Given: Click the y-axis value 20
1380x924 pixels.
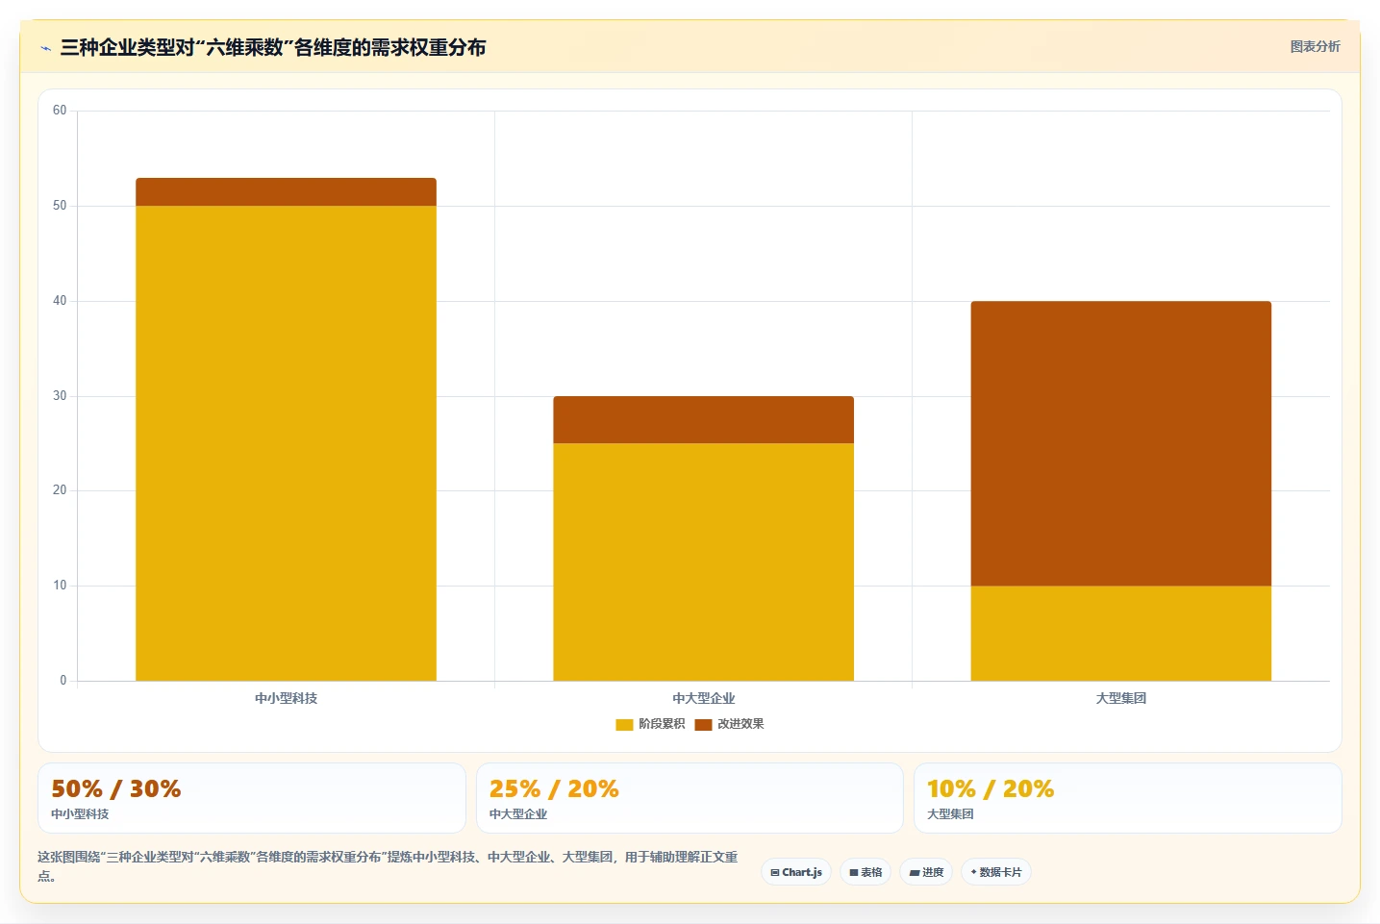Looking at the screenshot, I should (x=60, y=490).
